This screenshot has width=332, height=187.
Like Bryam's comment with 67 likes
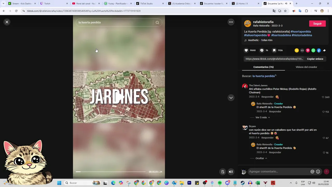(324, 138)
